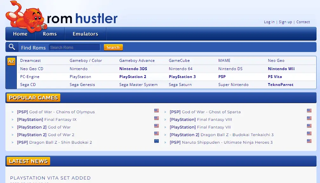
Task: Open the Nintendo Wii category
Action: pos(281,69)
